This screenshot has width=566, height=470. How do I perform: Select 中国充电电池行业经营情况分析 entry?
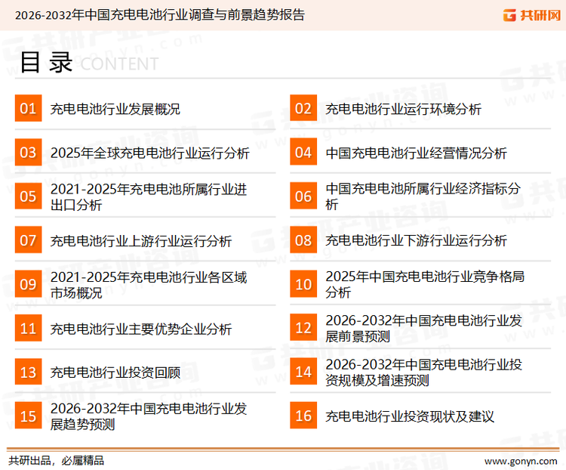coord(416,153)
